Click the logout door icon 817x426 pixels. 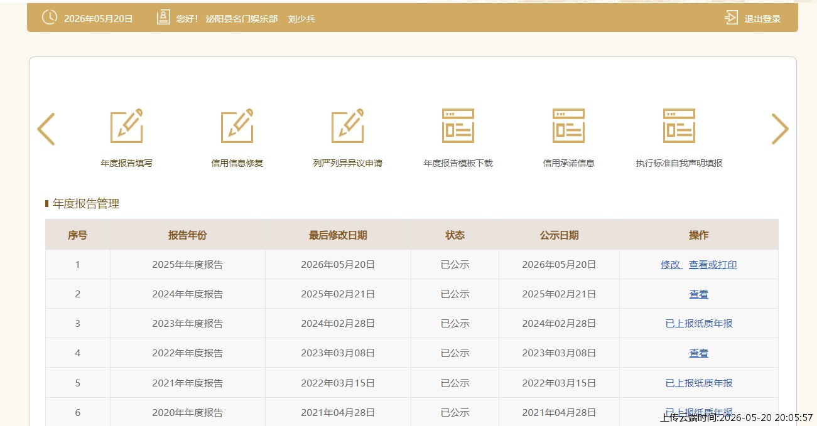click(731, 18)
